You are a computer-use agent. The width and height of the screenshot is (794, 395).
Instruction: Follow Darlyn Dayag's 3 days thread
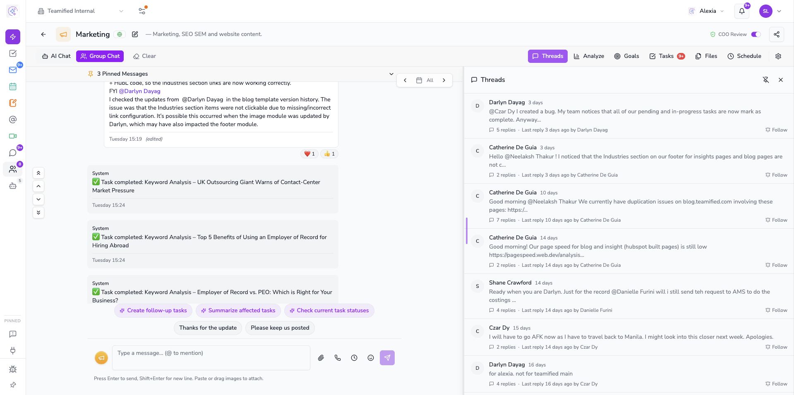point(776,130)
